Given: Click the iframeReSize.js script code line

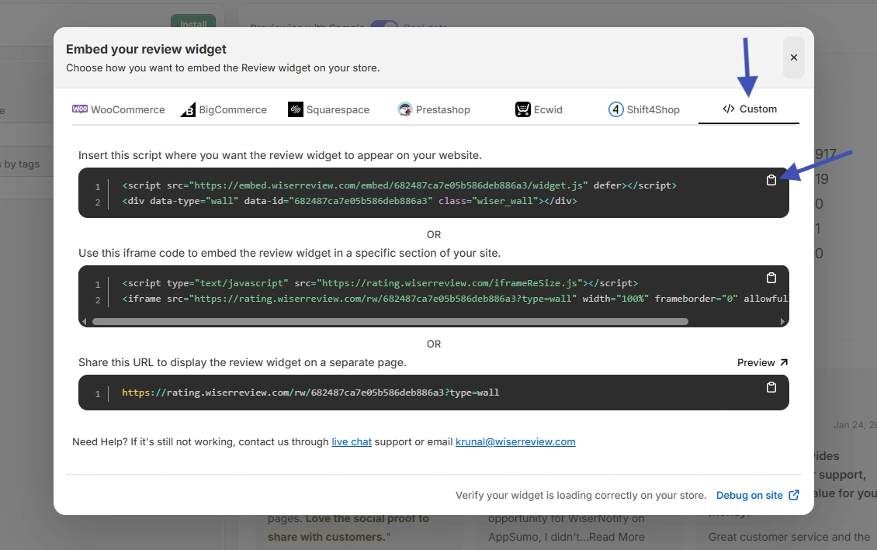Looking at the screenshot, I should [380, 283].
